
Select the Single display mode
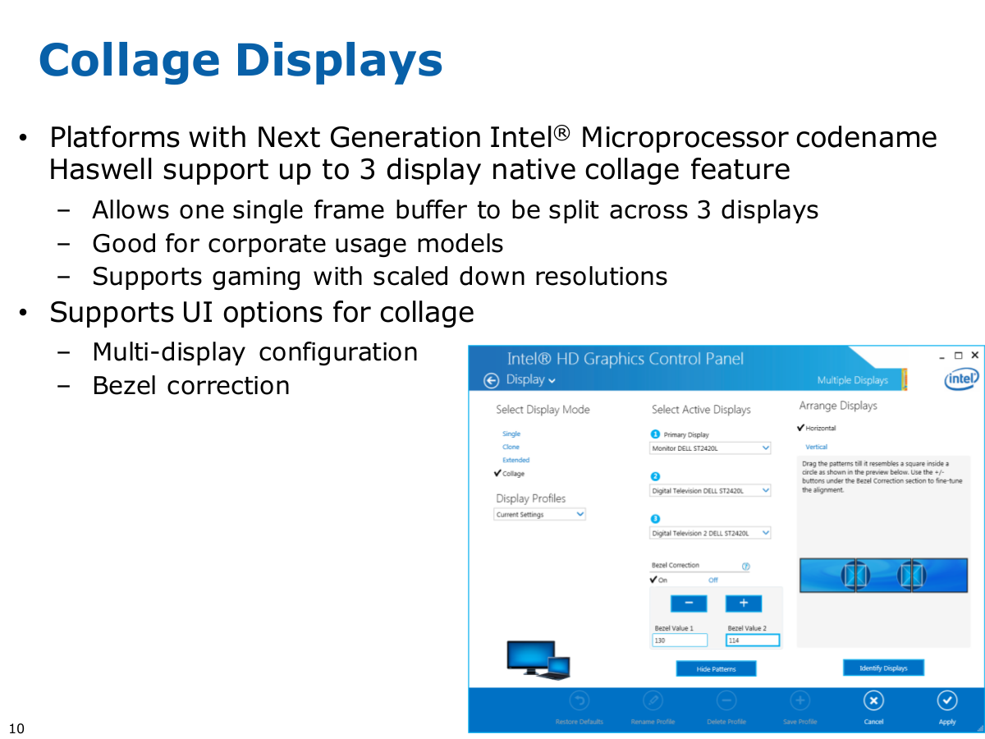(511, 434)
